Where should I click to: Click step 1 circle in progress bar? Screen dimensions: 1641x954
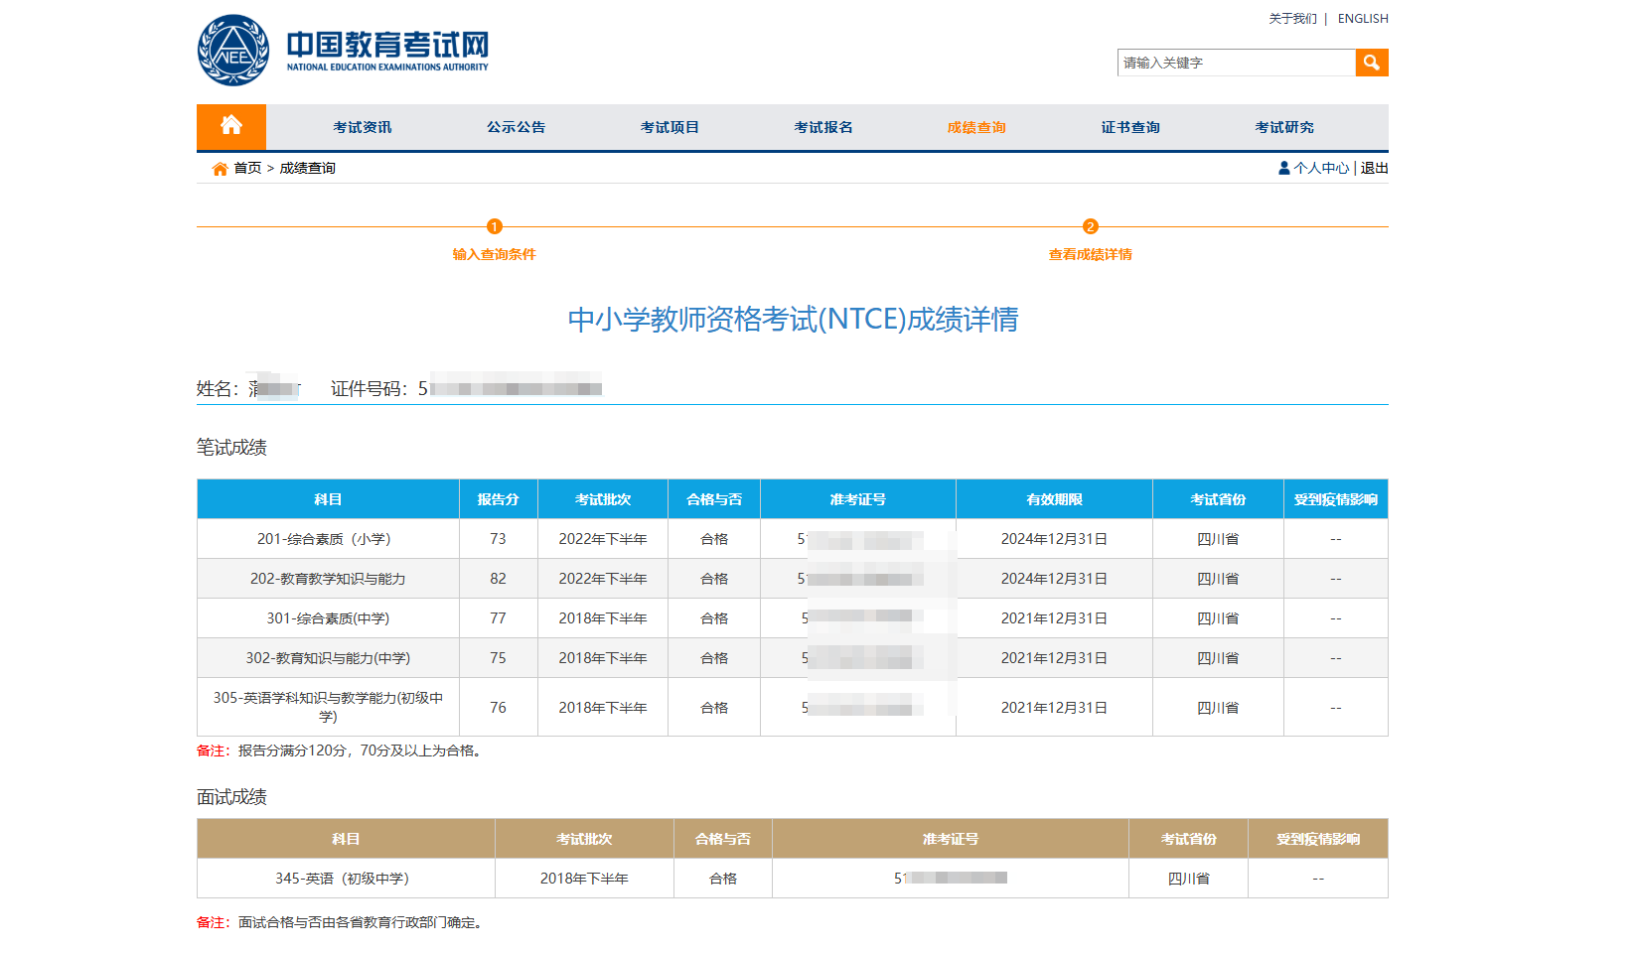click(x=495, y=226)
